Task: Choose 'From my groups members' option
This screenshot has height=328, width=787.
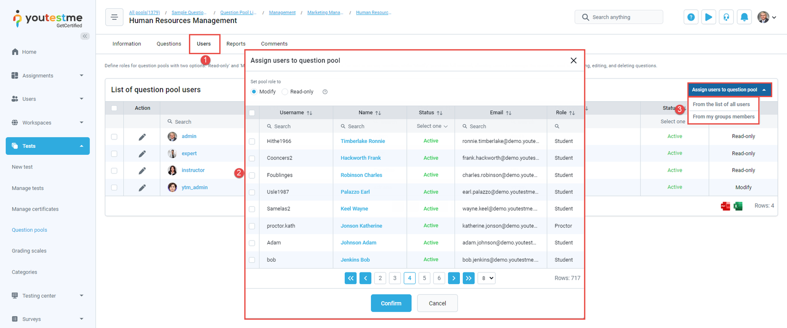Action: click(x=723, y=117)
